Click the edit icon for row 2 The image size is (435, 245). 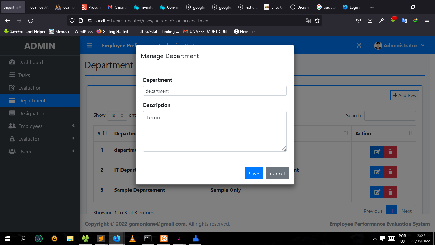pyautogui.click(x=377, y=172)
